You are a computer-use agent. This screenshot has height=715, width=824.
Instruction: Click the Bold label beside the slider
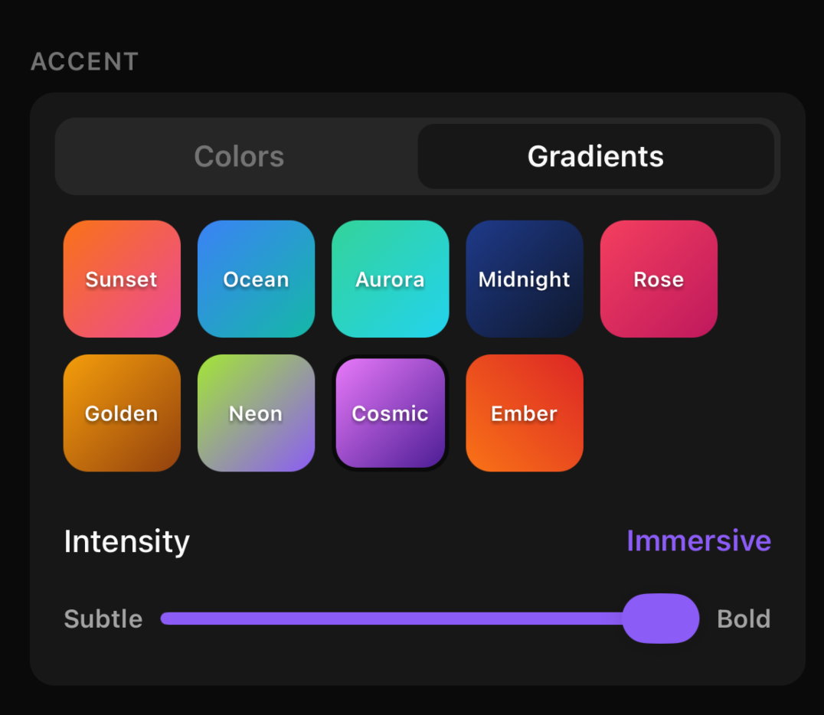(x=744, y=619)
